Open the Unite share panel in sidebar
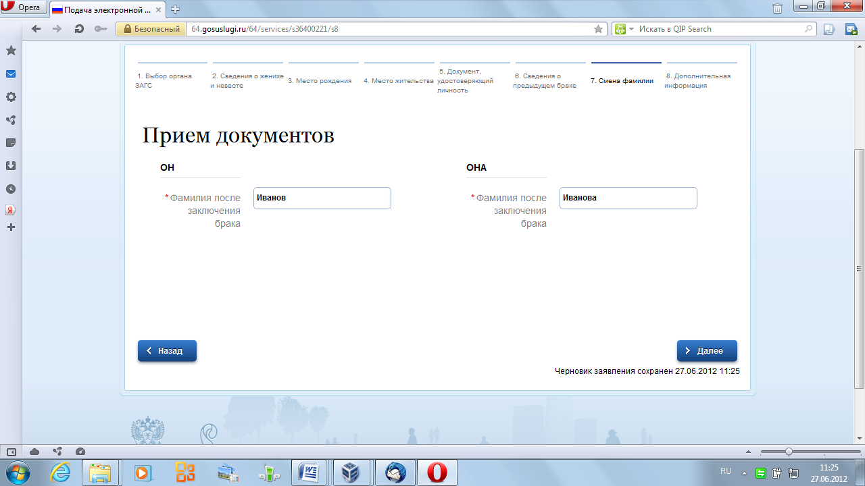 point(11,120)
